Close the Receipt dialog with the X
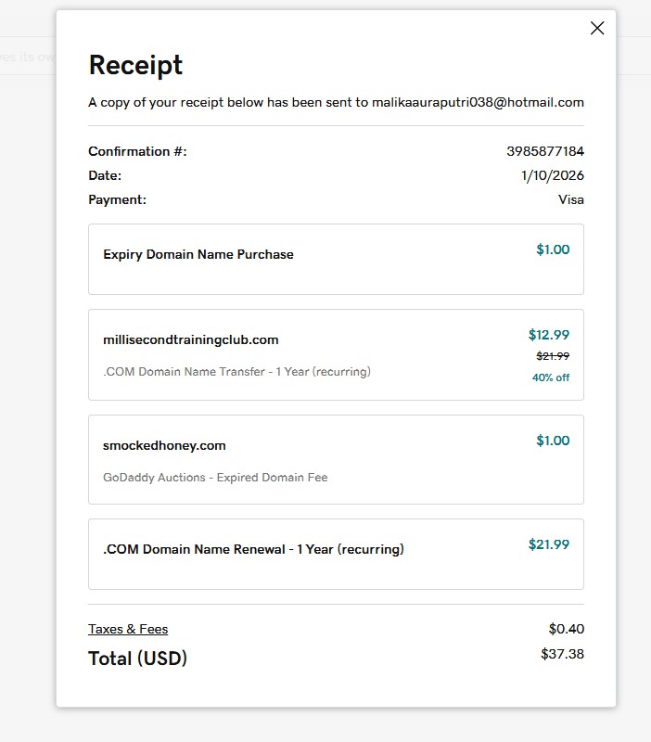 (597, 28)
